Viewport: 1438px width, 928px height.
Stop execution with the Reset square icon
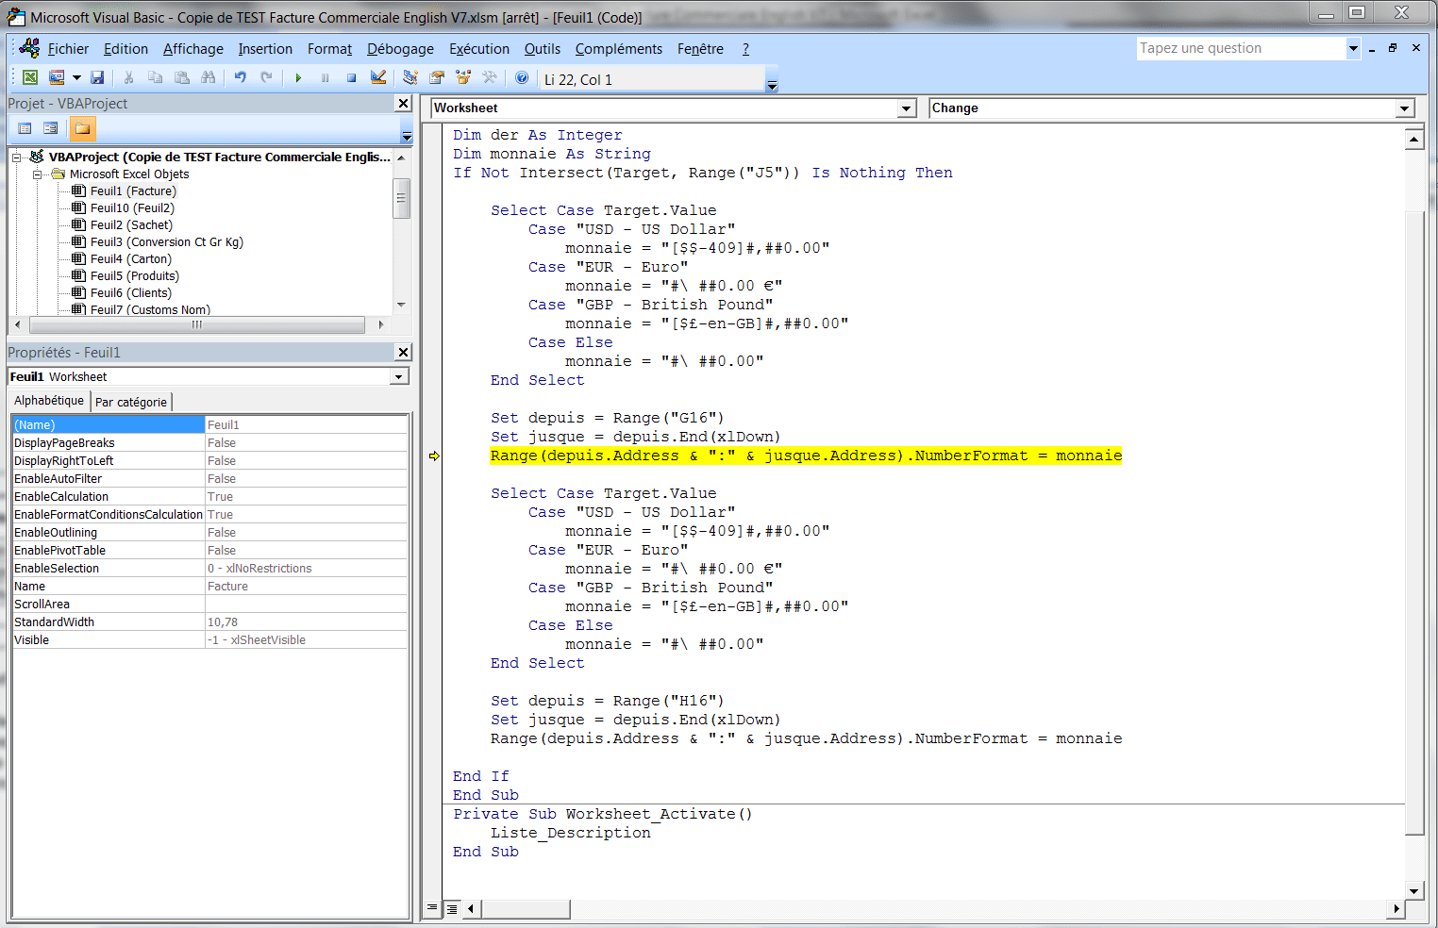pos(351,78)
